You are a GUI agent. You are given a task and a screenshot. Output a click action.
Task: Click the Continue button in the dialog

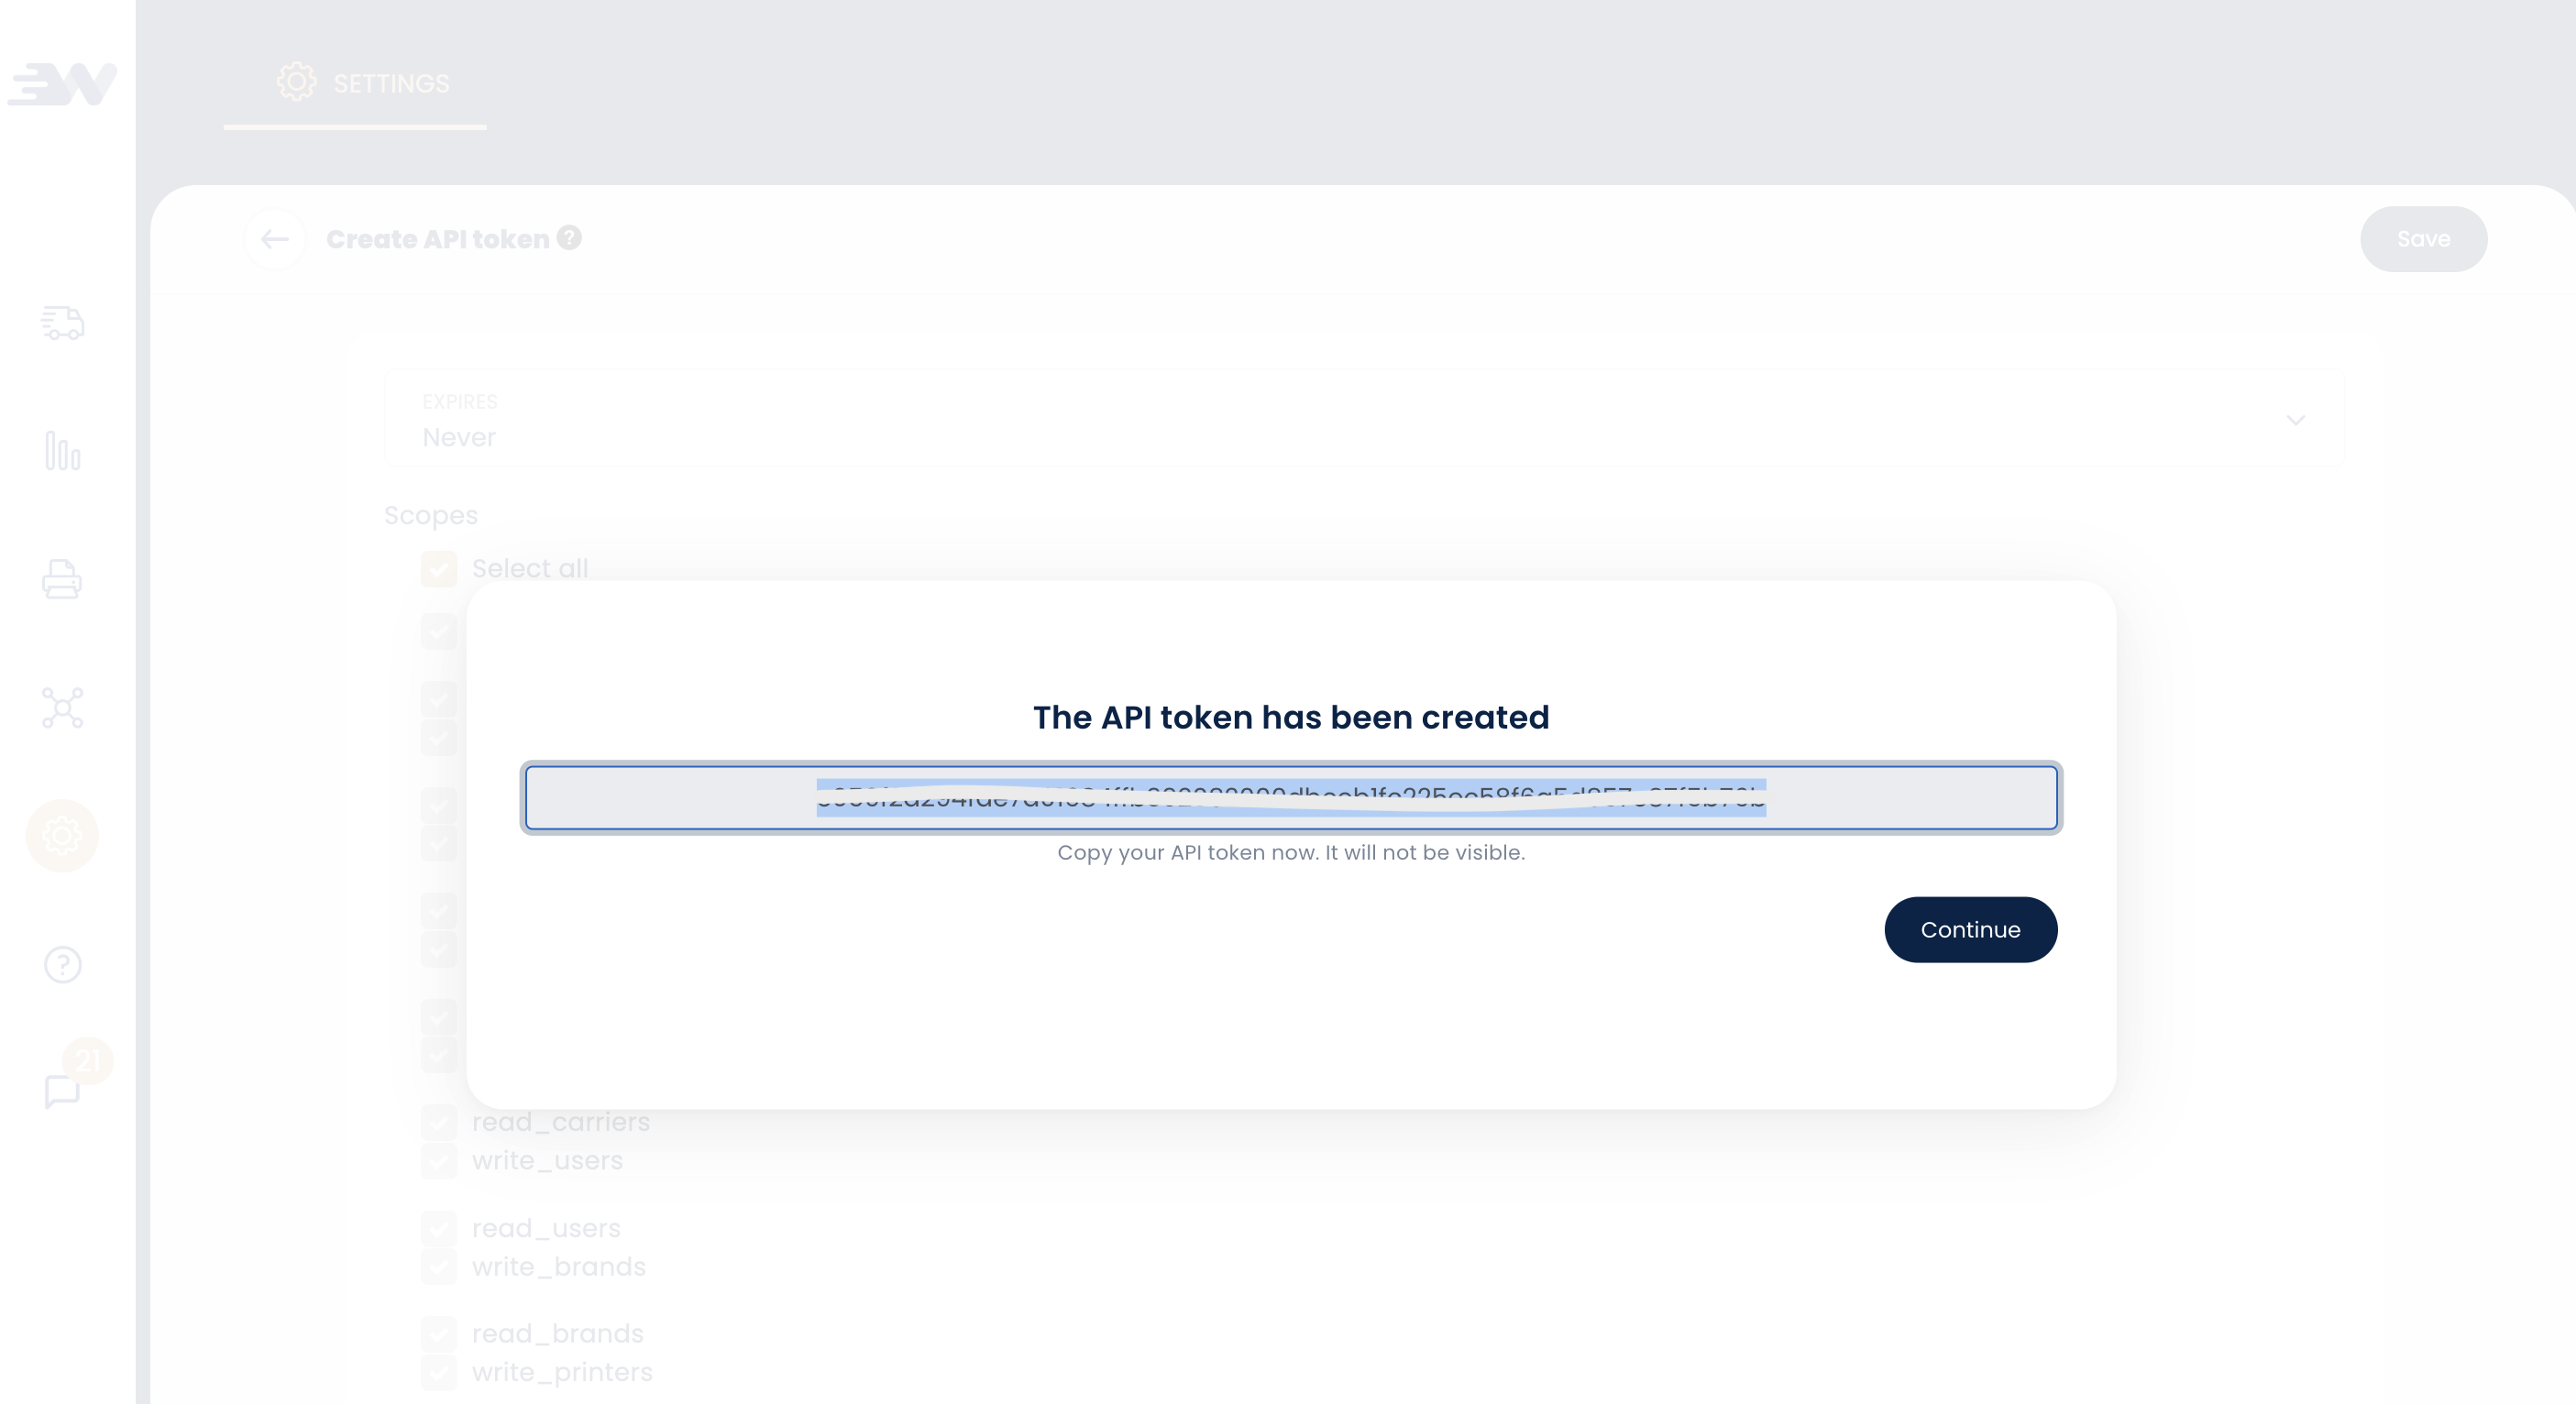(1970, 929)
